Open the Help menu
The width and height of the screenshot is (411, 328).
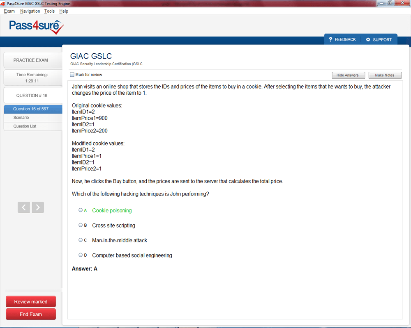coord(64,11)
